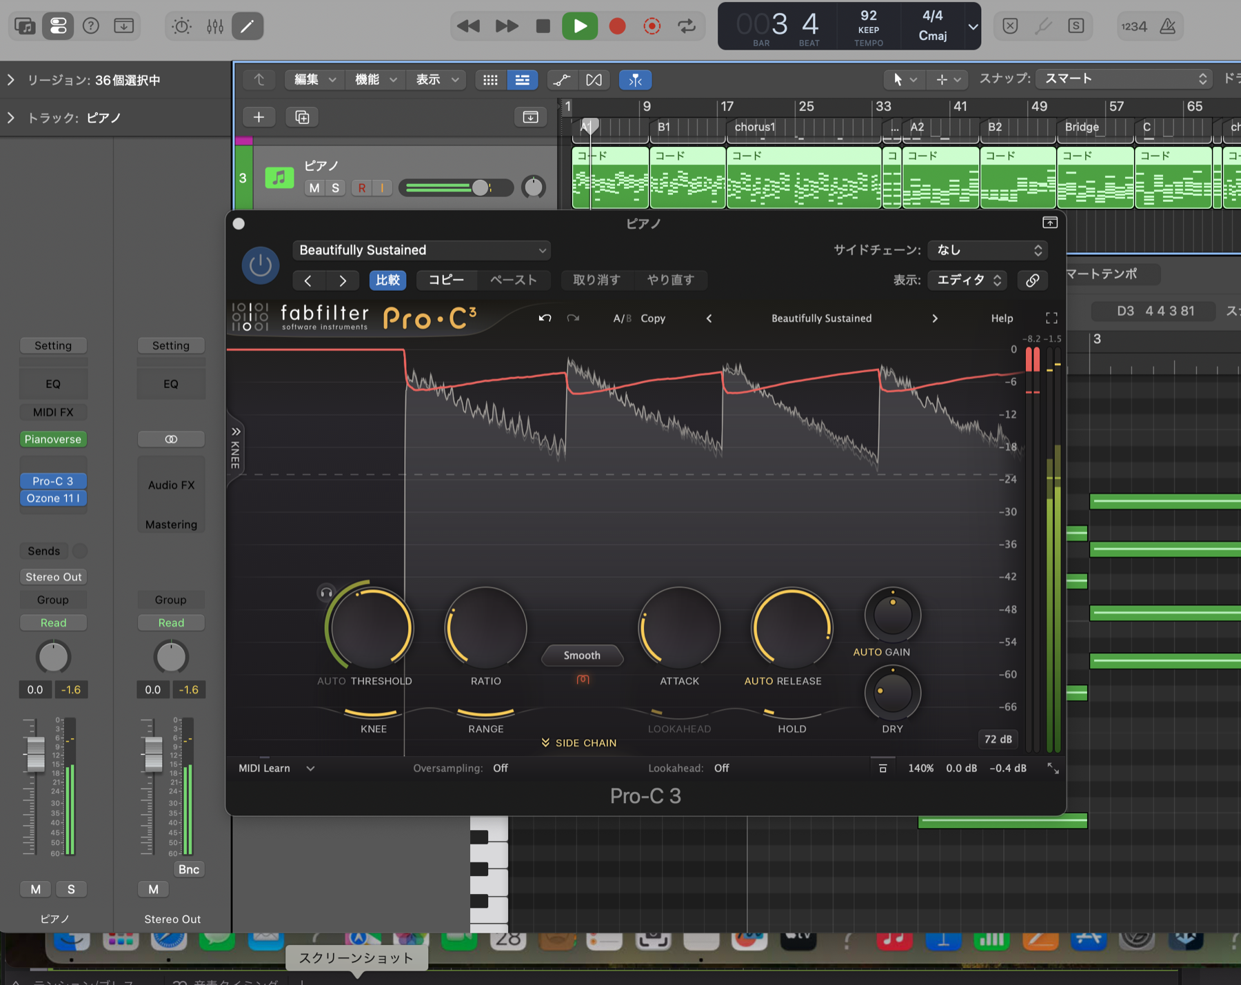Click the Smooth style button

(x=582, y=656)
